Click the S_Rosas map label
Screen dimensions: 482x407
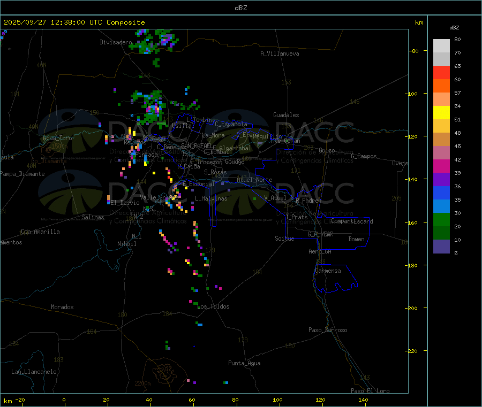[x=215, y=173]
